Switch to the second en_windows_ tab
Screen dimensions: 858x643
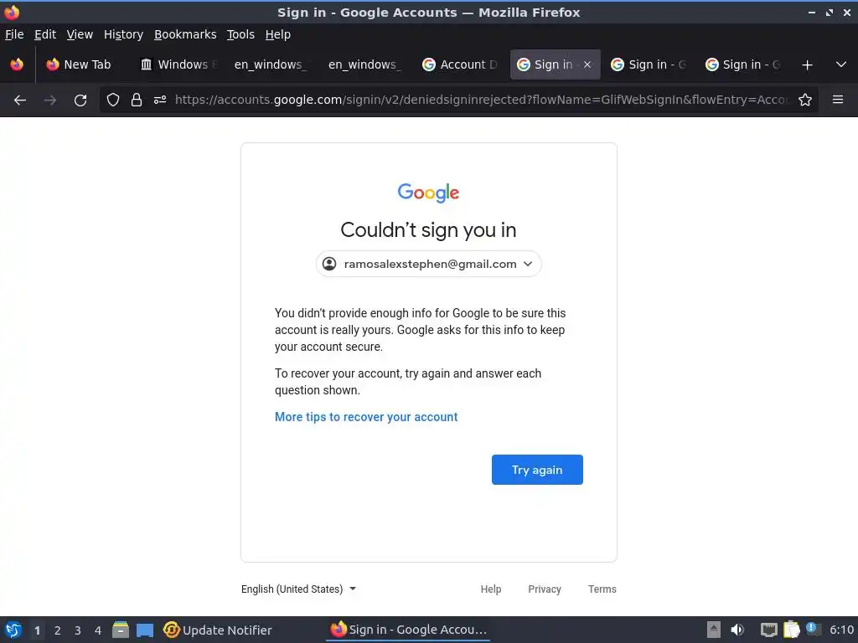[x=364, y=64]
